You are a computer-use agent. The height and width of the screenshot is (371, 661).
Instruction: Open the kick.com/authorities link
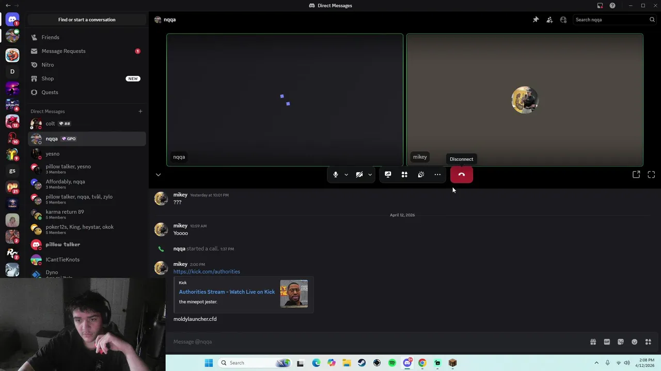coord(207,272)
